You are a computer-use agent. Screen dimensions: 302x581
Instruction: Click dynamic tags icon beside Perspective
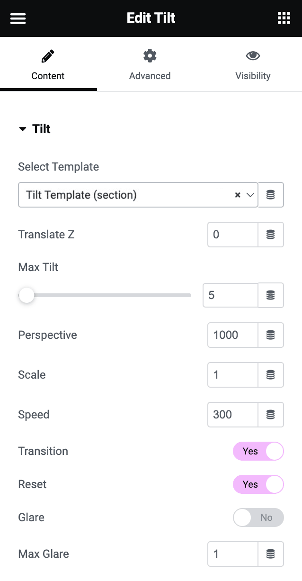[271, 335]
